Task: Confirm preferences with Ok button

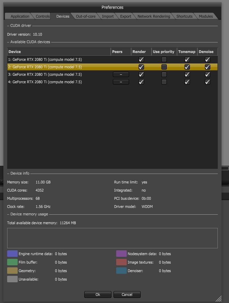Action: [x=98, y=295]
